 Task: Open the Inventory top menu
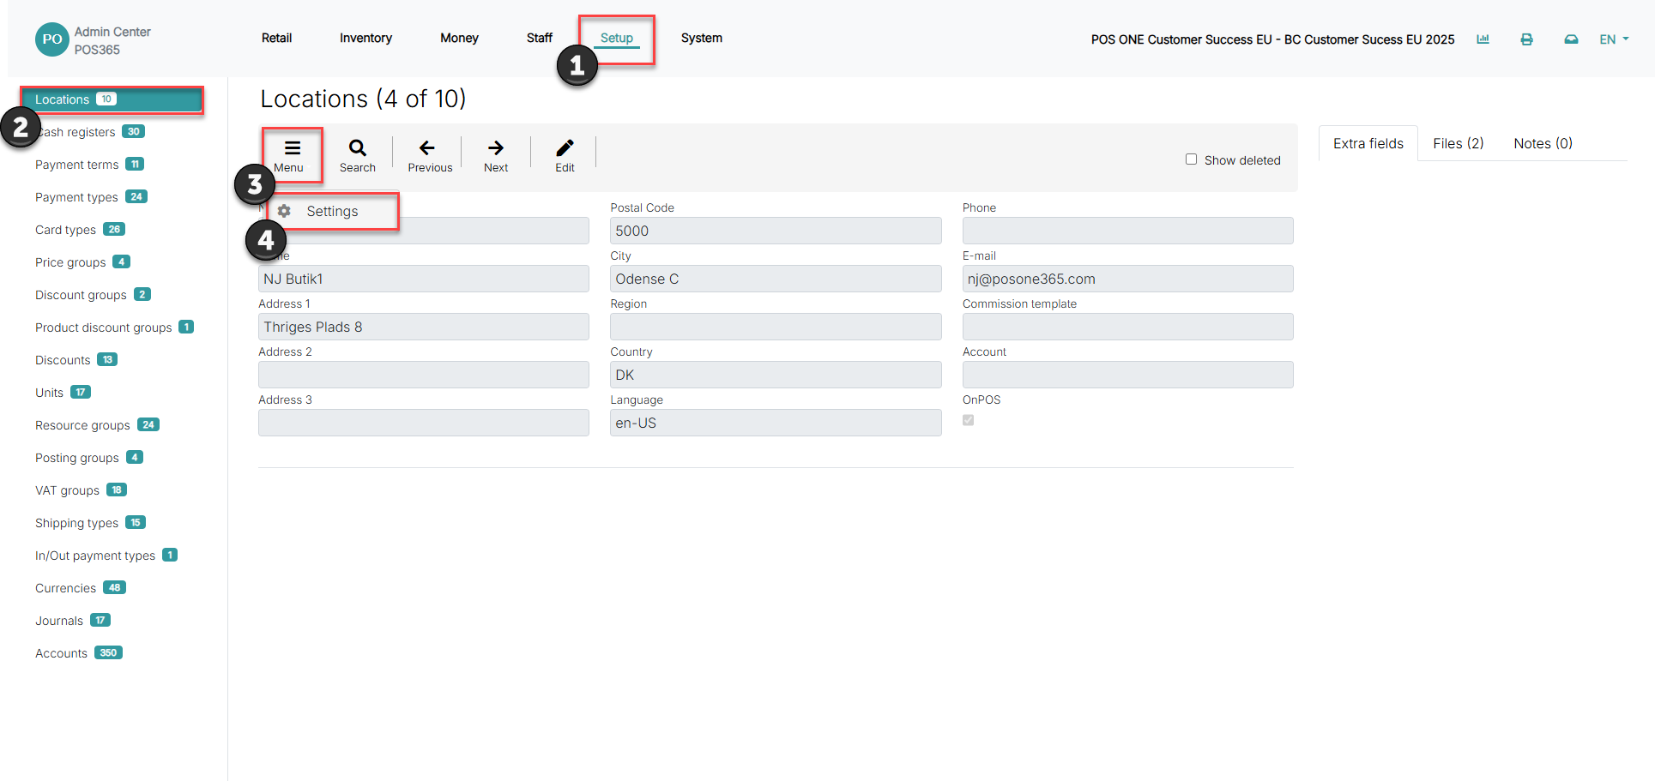pyautogui.click(x=365, y=38)
